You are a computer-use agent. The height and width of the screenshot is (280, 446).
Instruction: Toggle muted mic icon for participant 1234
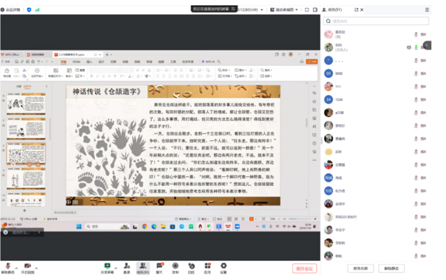tap(416, 100)
